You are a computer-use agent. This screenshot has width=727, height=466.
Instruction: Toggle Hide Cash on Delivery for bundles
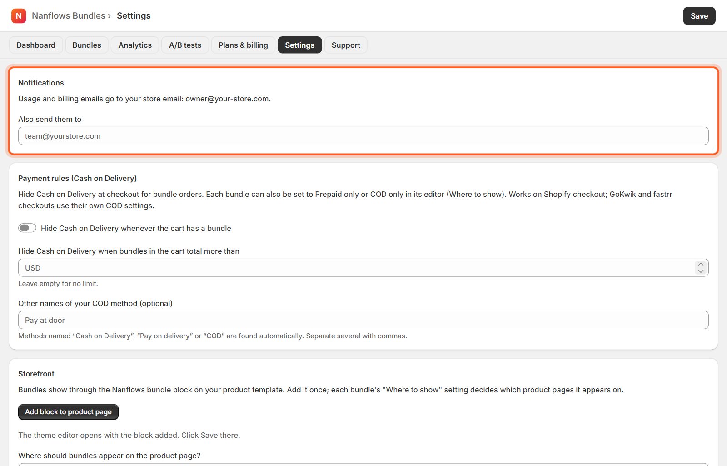(27, 228)
